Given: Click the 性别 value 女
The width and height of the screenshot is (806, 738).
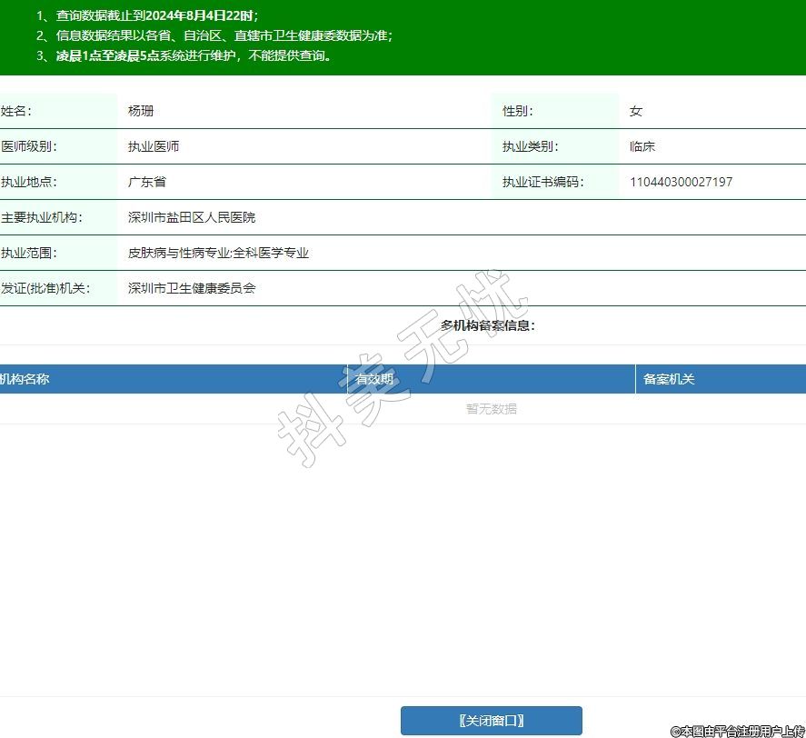Looking at the screenshot, I should (x=636, y=111).
